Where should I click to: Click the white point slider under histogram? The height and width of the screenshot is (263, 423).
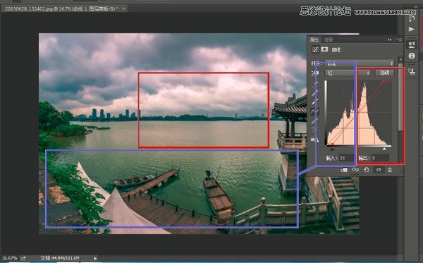(384, 149)
